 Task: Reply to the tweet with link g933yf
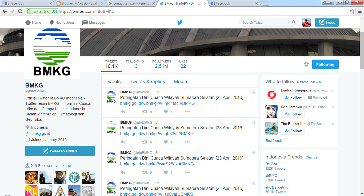point(123,142)
